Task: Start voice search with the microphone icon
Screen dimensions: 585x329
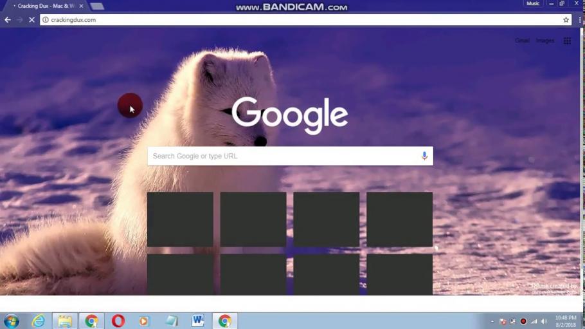Action: point(424,156)
